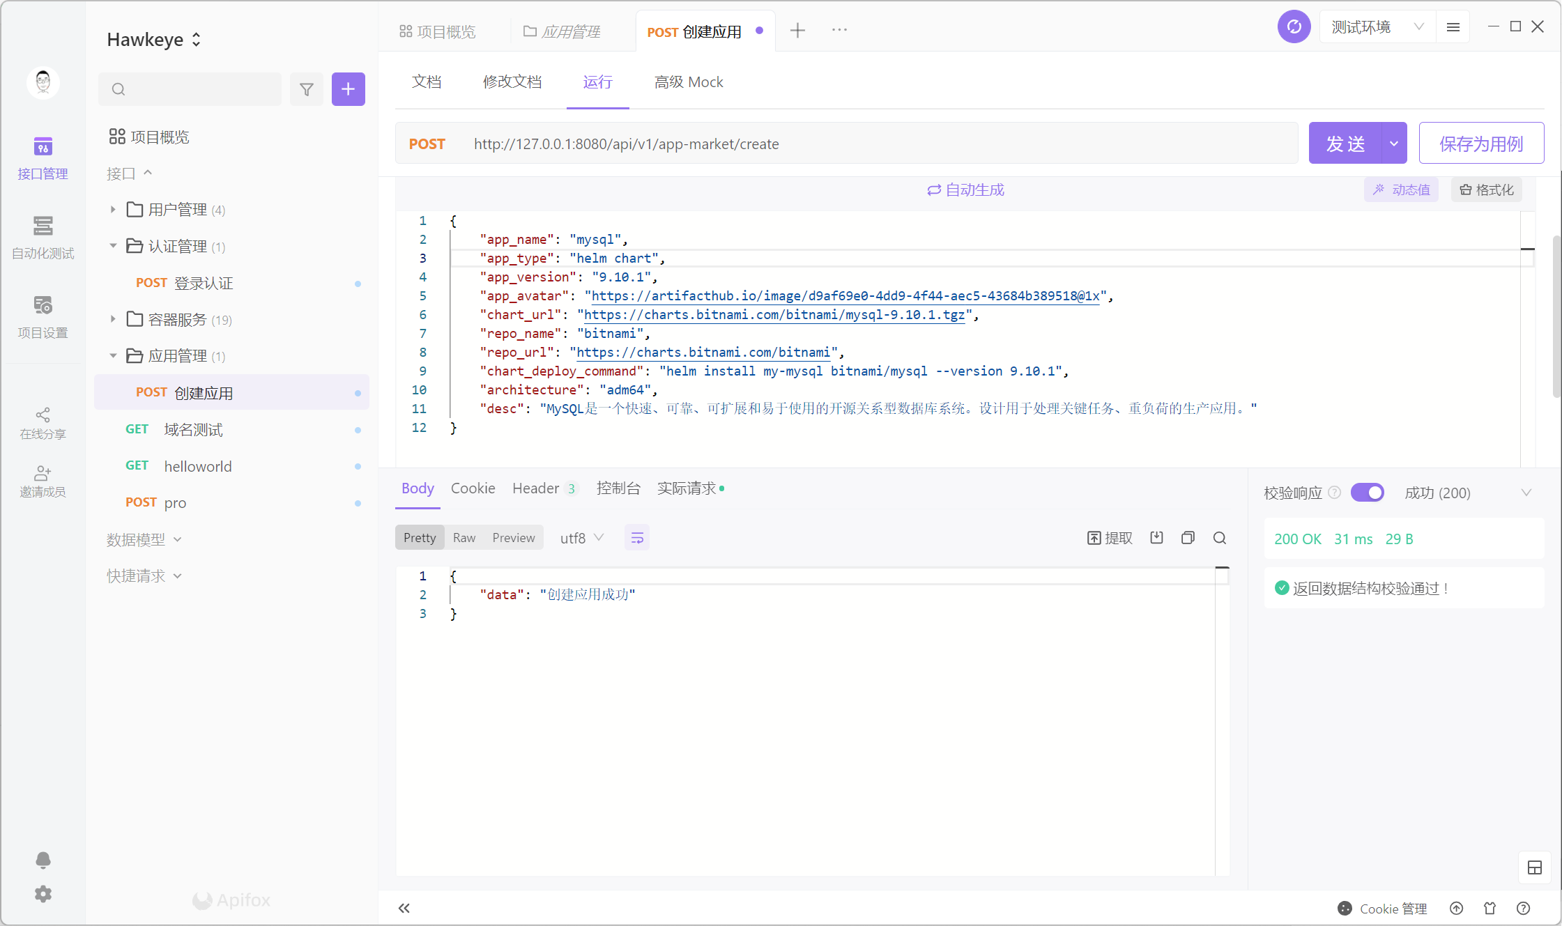Click the 动态值 button
The width and height of the screenshot is (1562, 926).
coord(1401,190)
